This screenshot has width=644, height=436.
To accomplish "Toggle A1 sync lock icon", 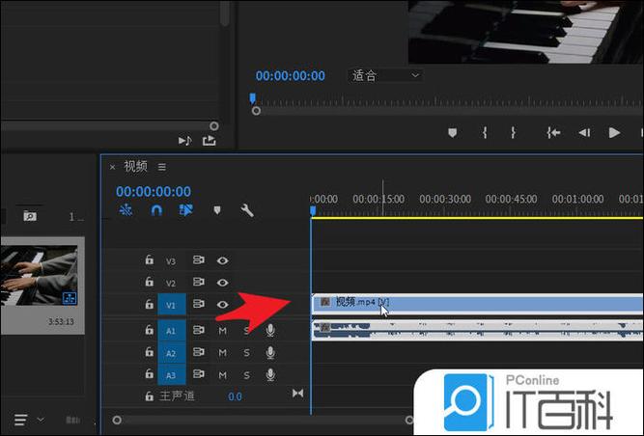I will [x=199, y=330].
